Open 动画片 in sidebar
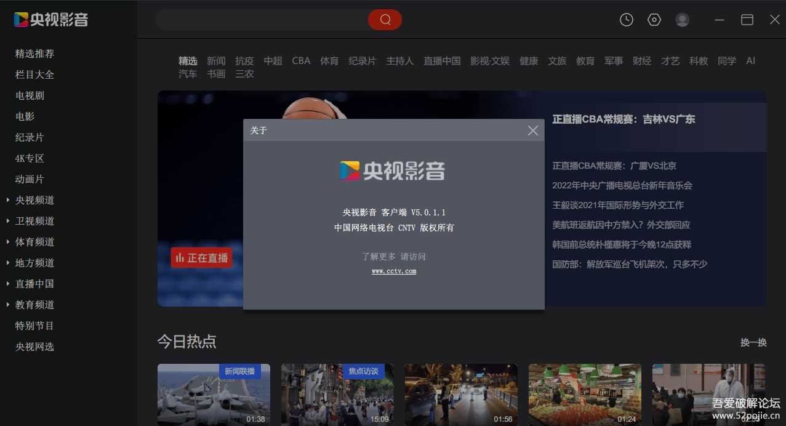This screenshot has height=426, width=786. click(30, 179)
